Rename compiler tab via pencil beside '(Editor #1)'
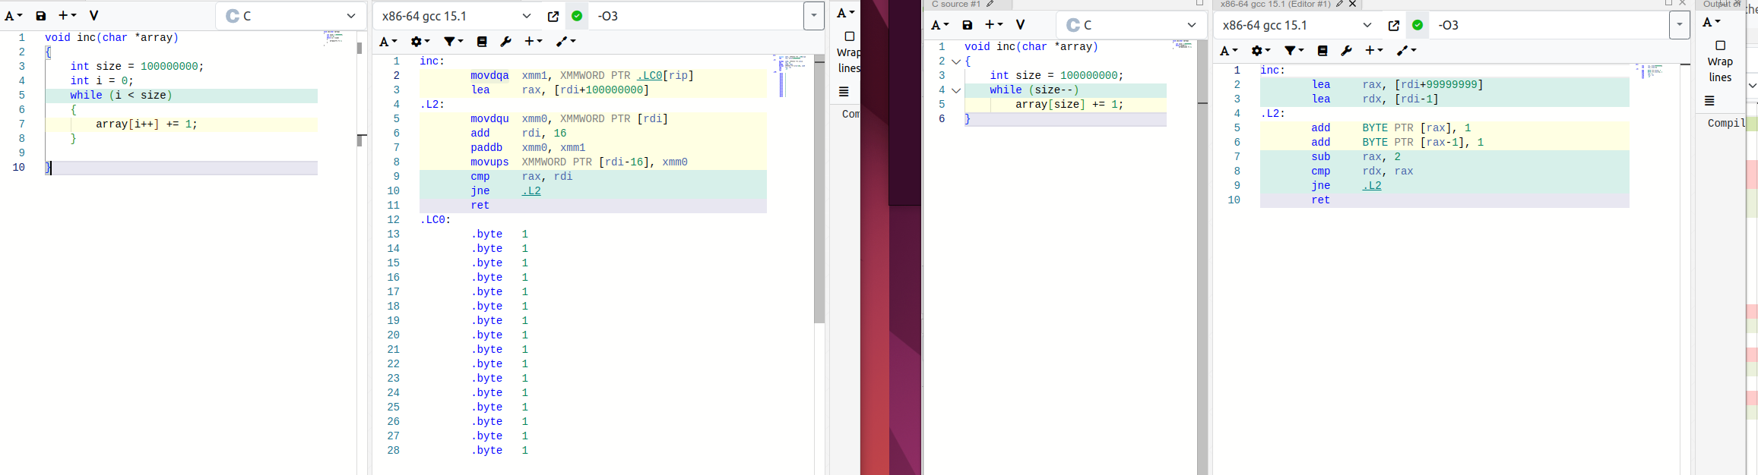The height and width of the screenshot is (475, 1758). point(1340,4)
